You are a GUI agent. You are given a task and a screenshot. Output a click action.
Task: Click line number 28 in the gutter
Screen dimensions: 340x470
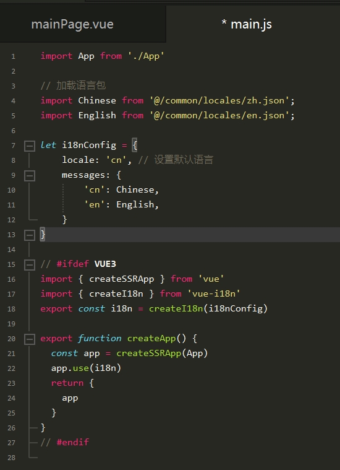pyautogui.click(x=11, y=458)
